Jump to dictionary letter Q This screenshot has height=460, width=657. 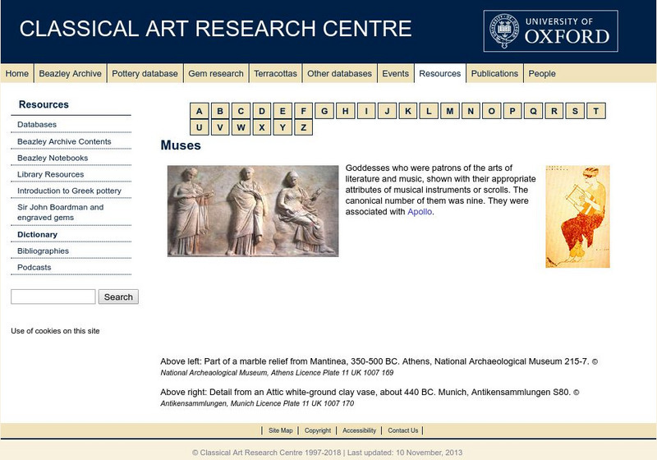533,111
